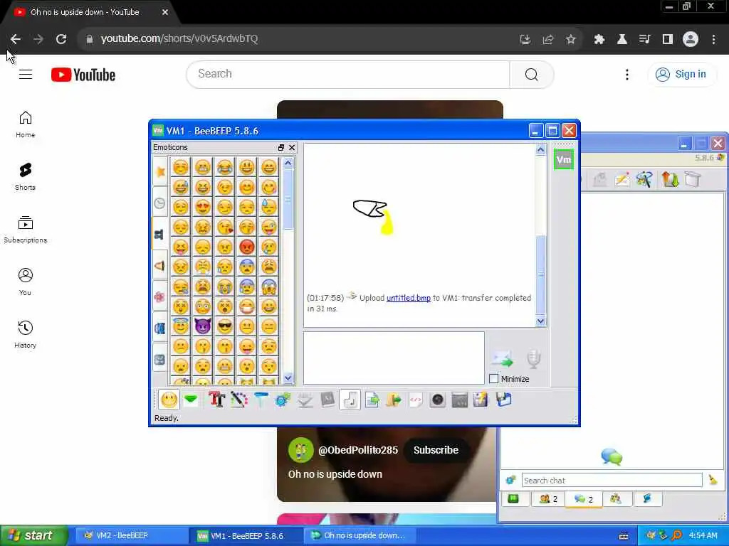Click the save chat floppy icon
The image size is (729, 546).
[x=481, y=400]
